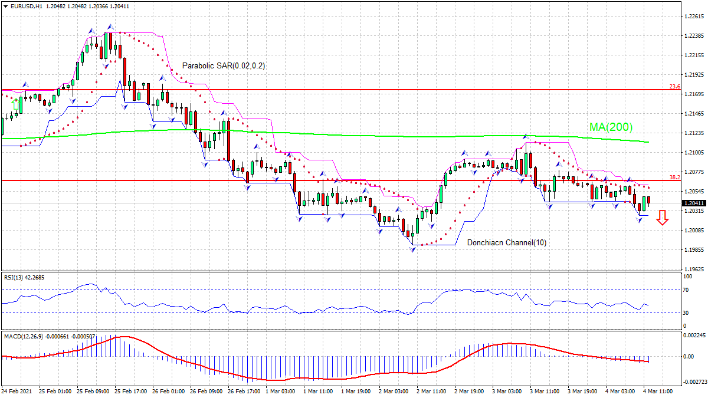This screenshot has width=708, height=398.
Task: Click the 1.22615 price axis value
Action: 693,17
